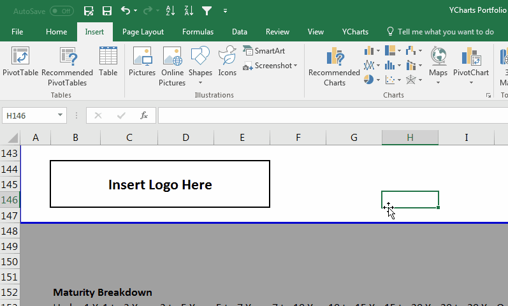Insert a PivotTable
508x306 pixels.
coord(20,62)
